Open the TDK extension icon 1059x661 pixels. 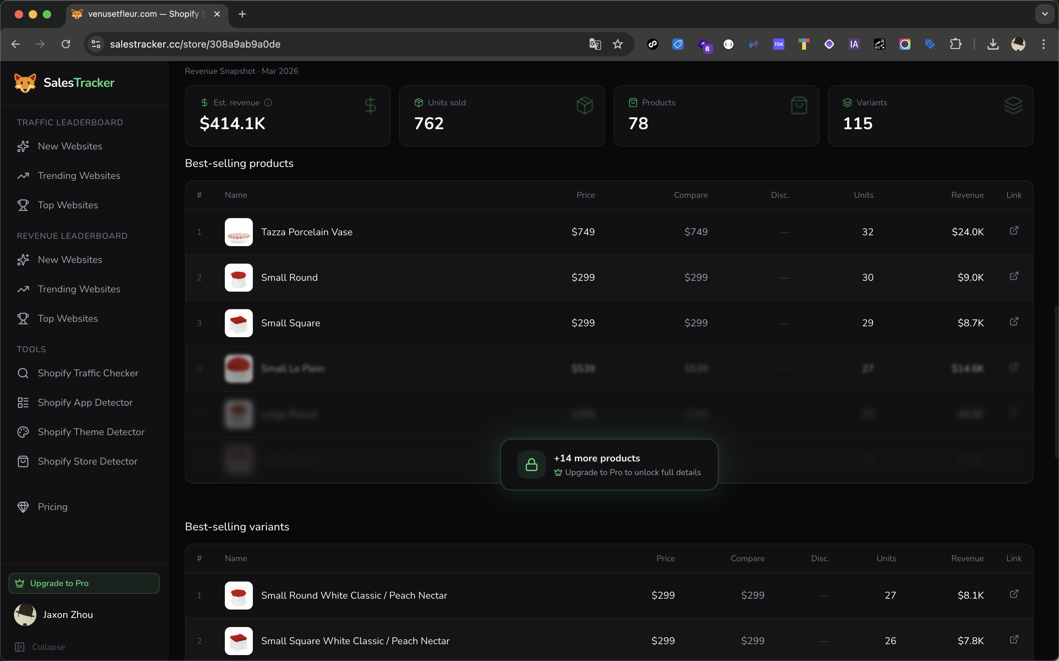pyautogui.click(x=779, y=44)
